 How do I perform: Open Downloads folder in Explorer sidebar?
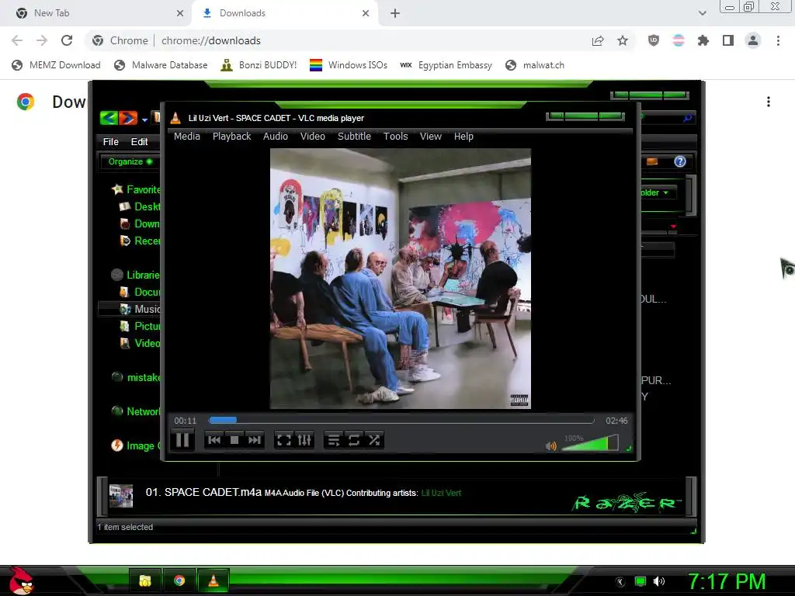pos(140,224)
